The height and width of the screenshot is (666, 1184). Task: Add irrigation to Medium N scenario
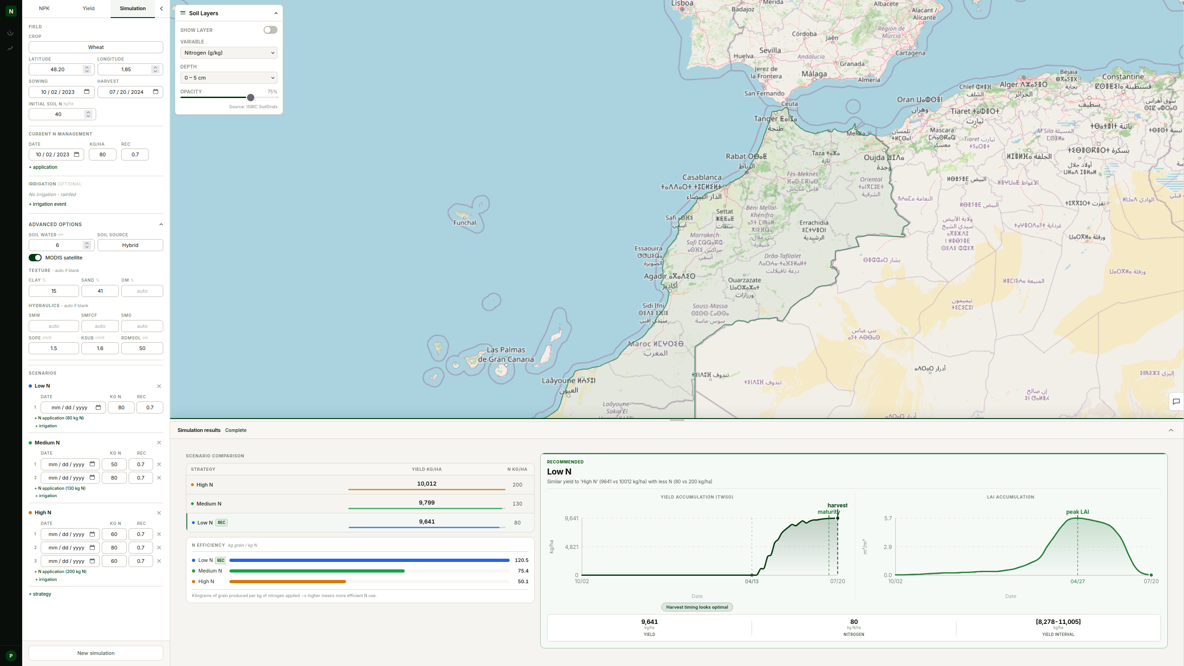[x=46, y=496]
